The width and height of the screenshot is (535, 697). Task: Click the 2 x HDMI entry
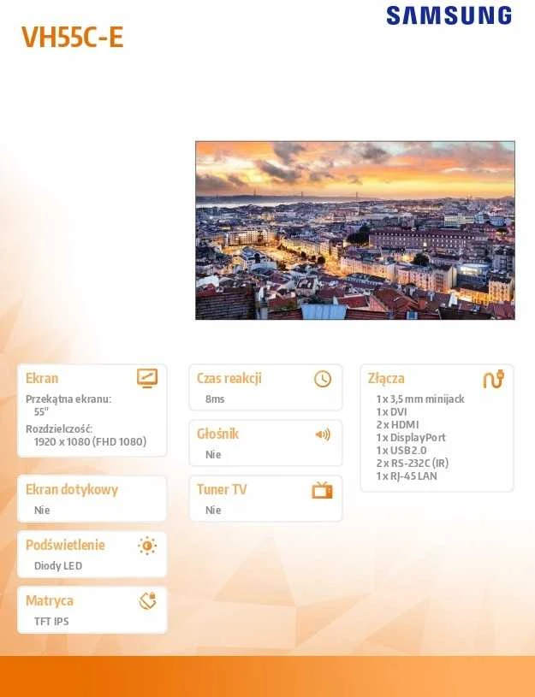397,424
